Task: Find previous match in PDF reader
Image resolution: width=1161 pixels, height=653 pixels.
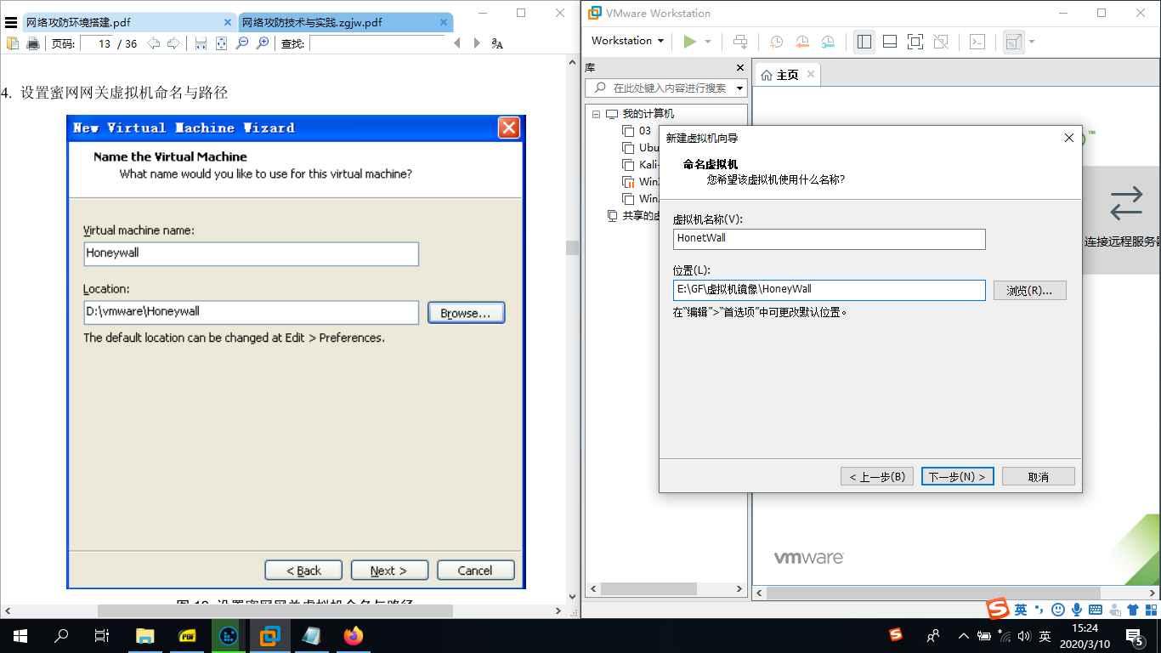Action: pyautogui.click(x=456, y=43)
